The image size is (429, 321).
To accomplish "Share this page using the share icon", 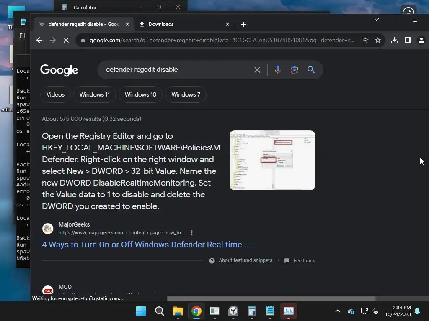I will coord(364,41).
